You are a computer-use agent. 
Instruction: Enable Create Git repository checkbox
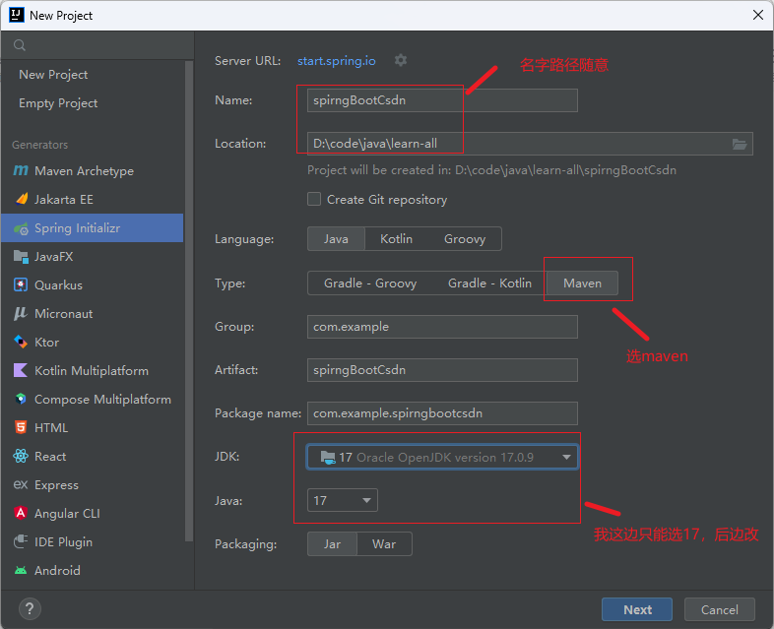[314, 199]
